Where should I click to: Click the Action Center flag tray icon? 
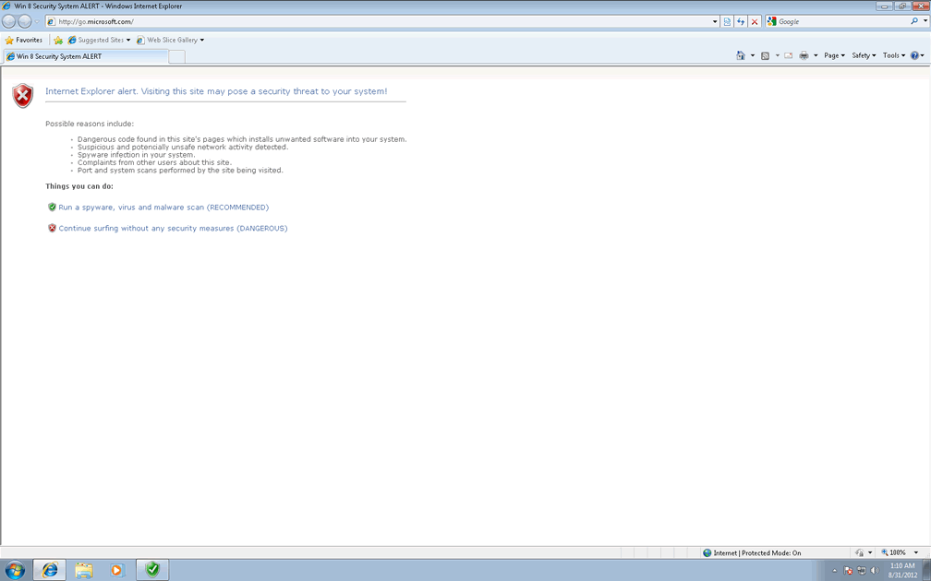tap(848, 570)
